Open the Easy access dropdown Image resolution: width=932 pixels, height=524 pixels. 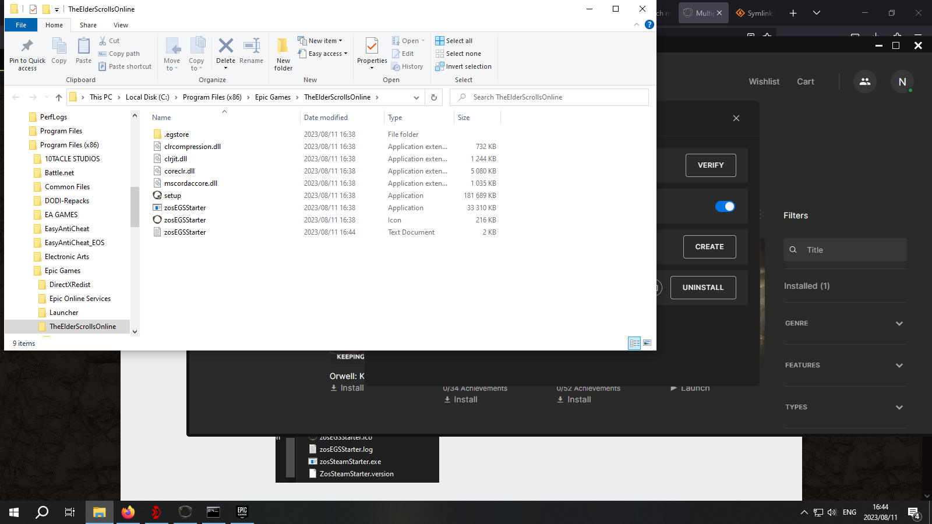322,54
